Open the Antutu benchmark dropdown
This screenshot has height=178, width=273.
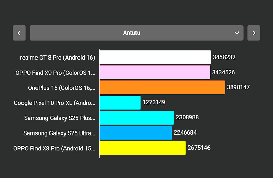pos(136,33)
